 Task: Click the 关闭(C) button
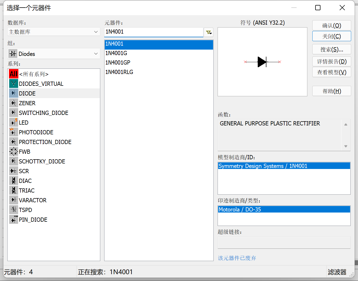(x=332, y=36)
